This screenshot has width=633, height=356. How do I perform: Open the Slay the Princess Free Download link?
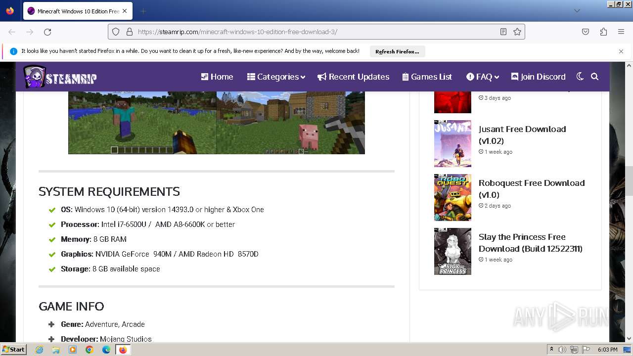pos(531,243)
